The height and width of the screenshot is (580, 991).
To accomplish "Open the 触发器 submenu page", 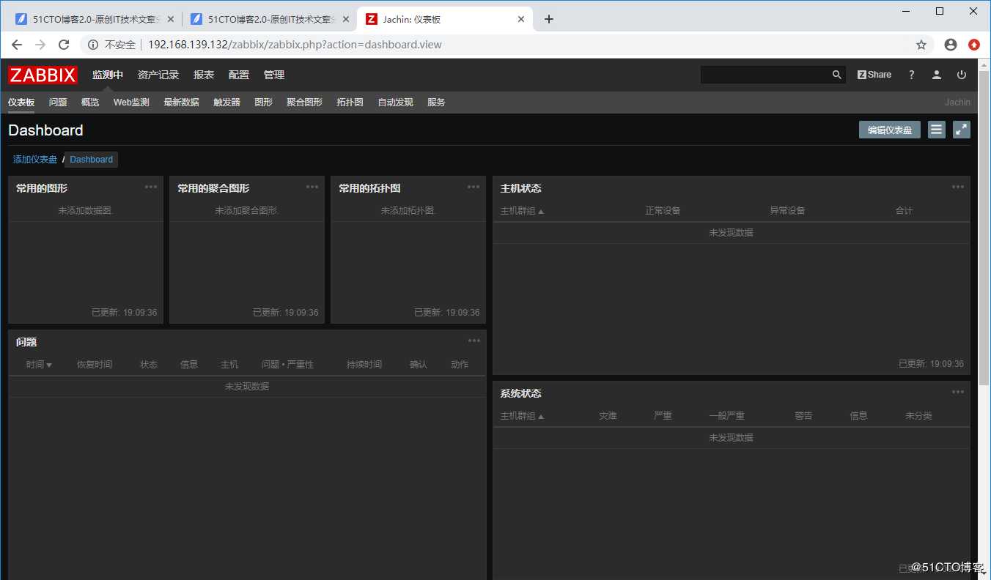I will point(227,103).
